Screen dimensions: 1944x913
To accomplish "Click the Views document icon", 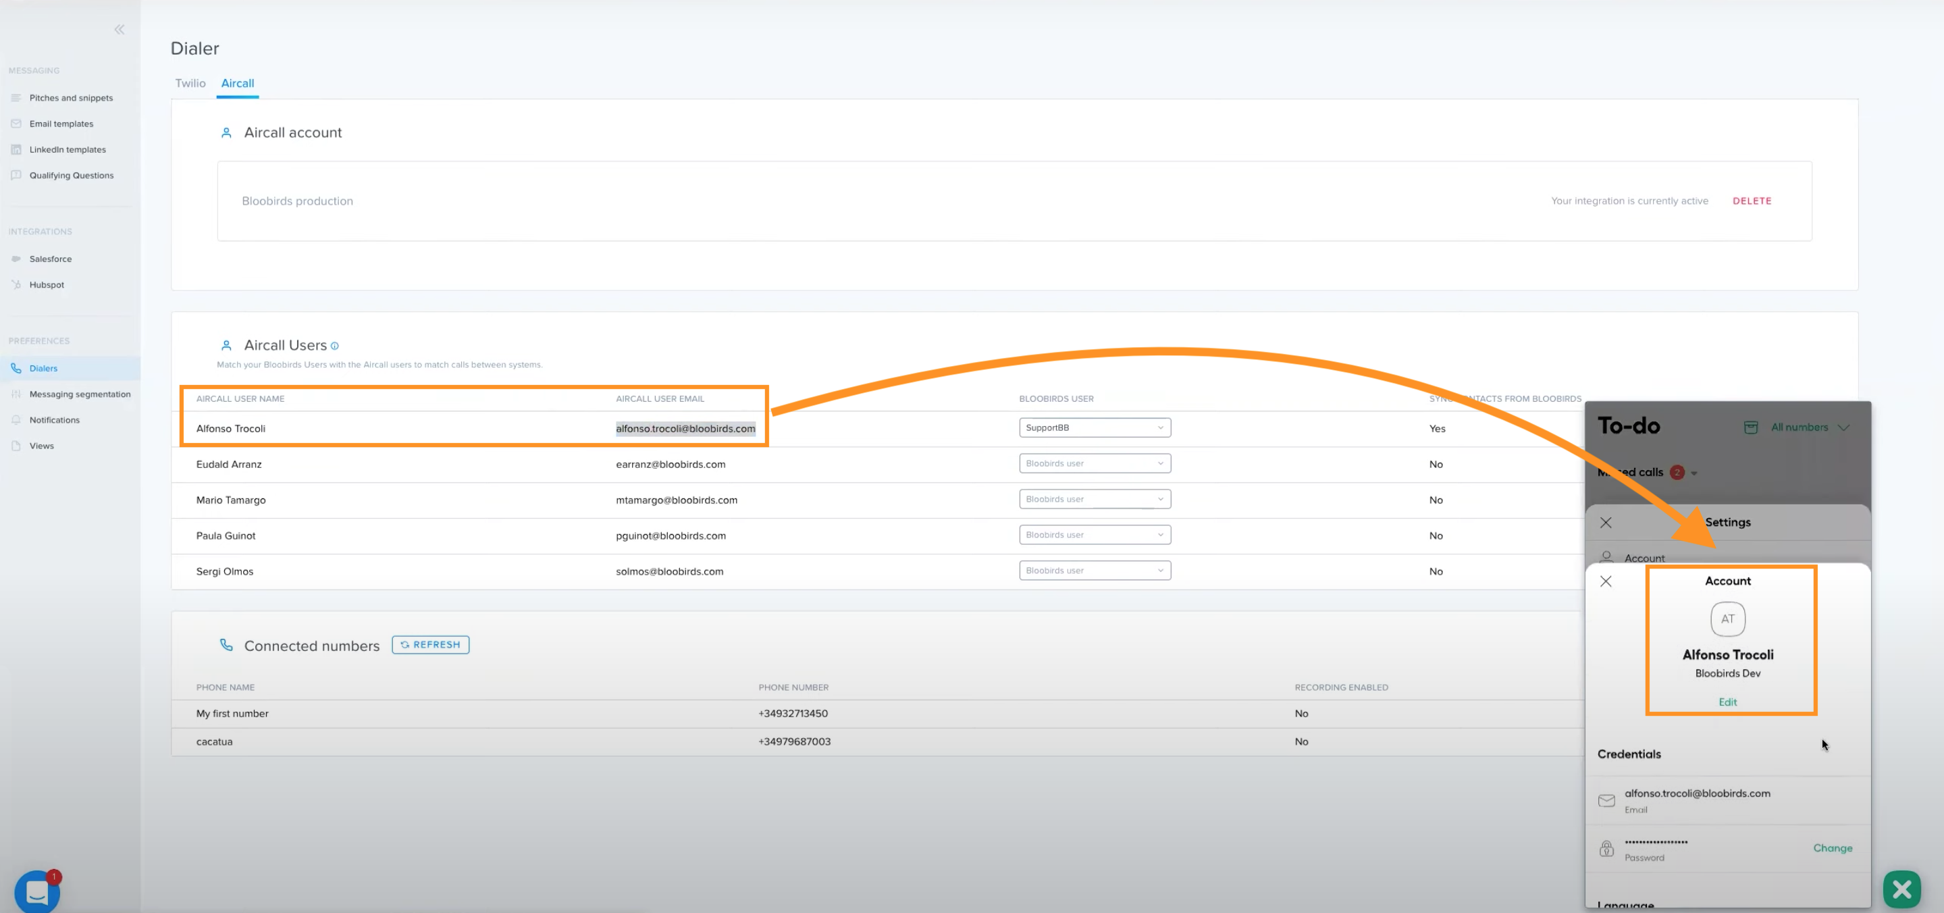I will [x=16, y=446].
